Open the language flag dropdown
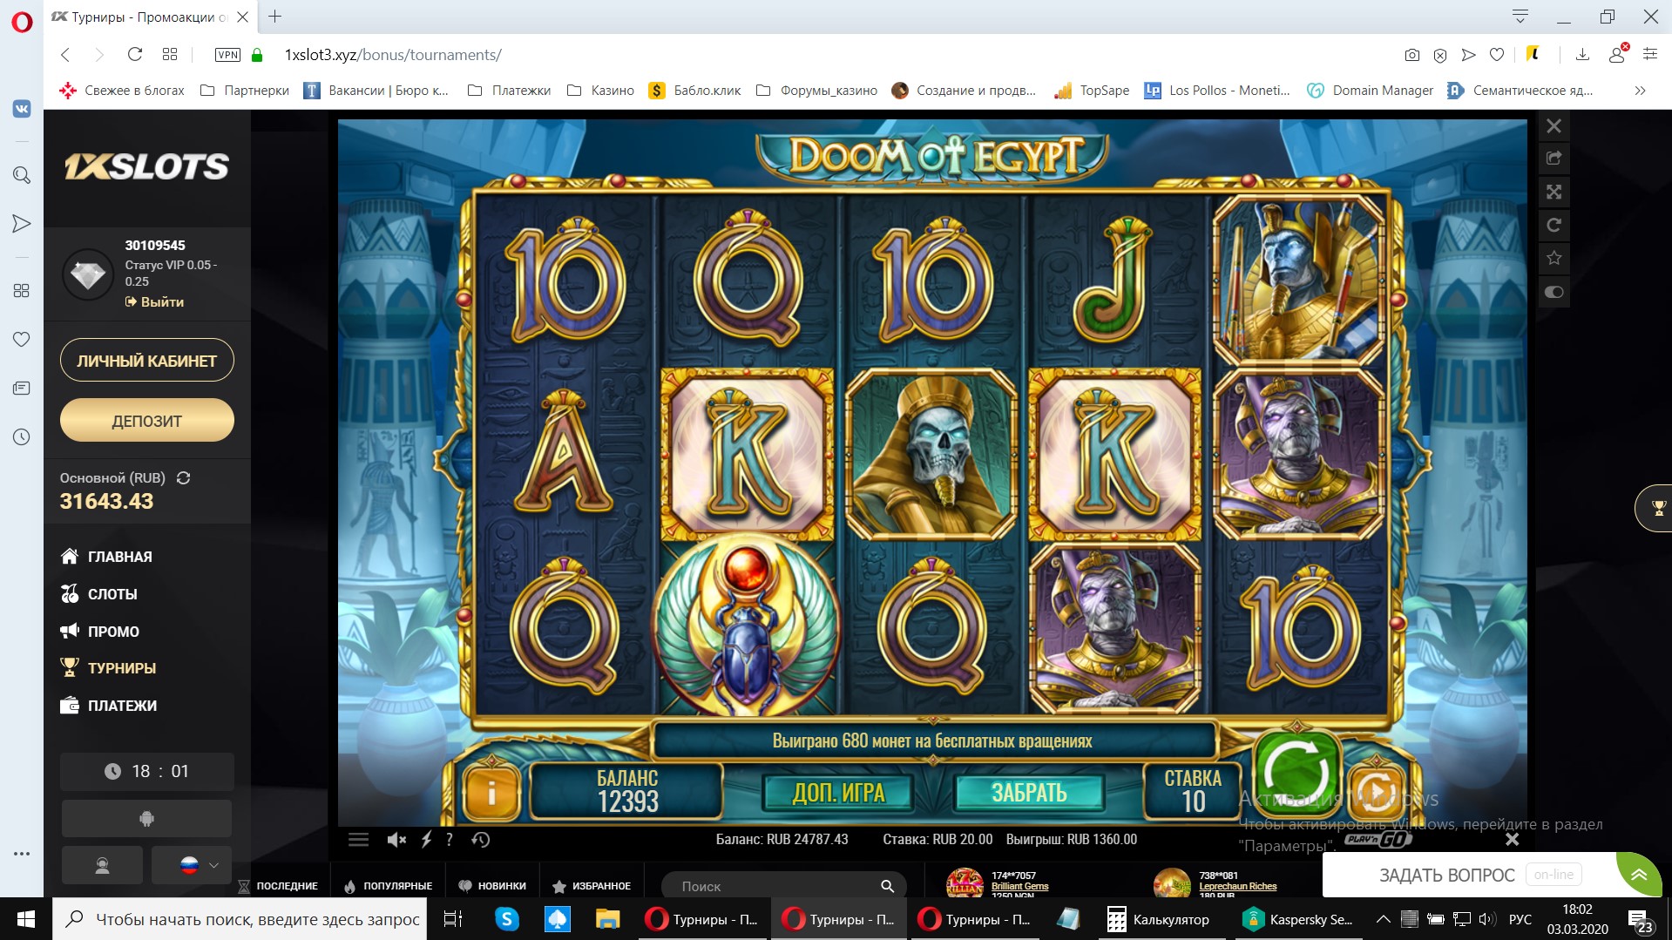This screenshot has height=940, width=1672. (x=192, y=865)
